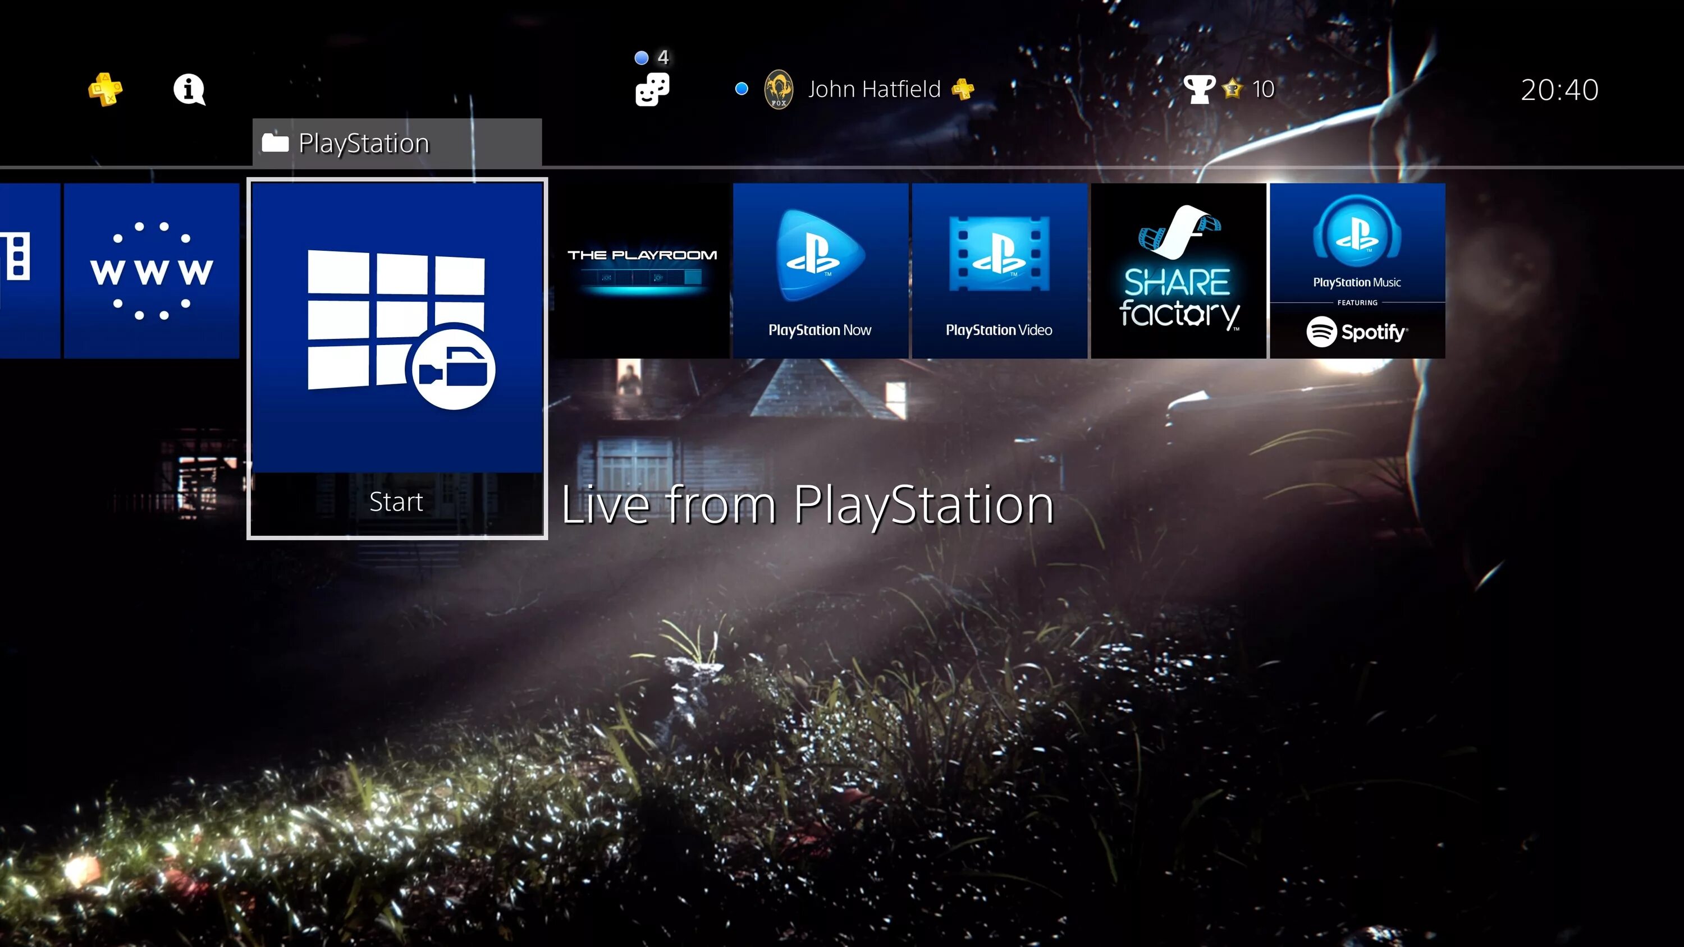Expand the WWW browser tile
1684x947 pixels.
(150, 270)
